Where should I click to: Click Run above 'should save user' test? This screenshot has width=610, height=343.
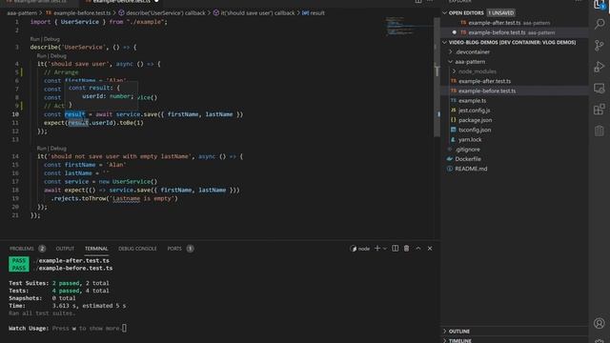point(41,55)
